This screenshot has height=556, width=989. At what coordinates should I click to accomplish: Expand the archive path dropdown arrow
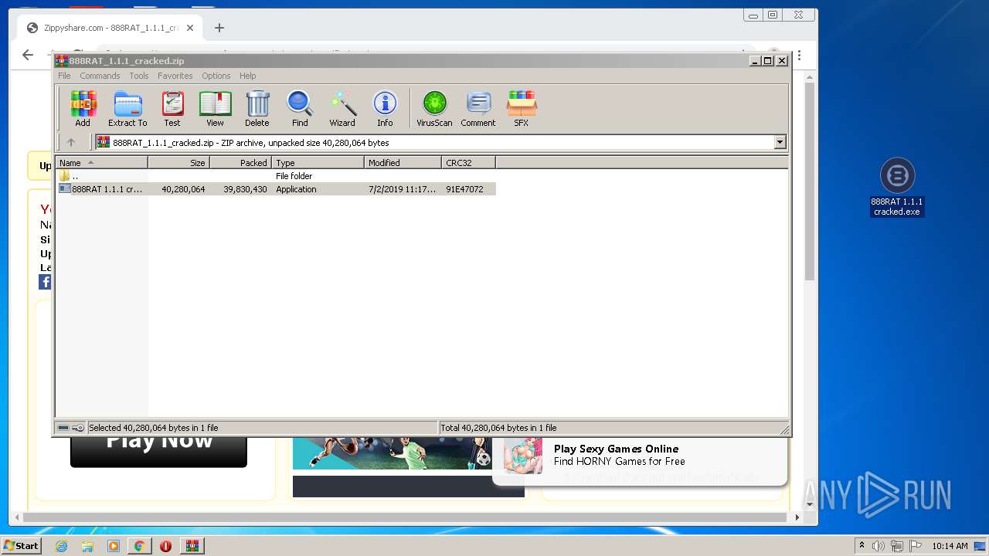pos(780,142)
